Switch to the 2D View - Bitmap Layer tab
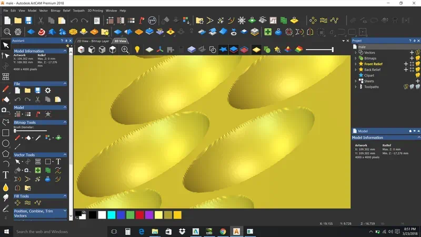 tap(93, 41)
